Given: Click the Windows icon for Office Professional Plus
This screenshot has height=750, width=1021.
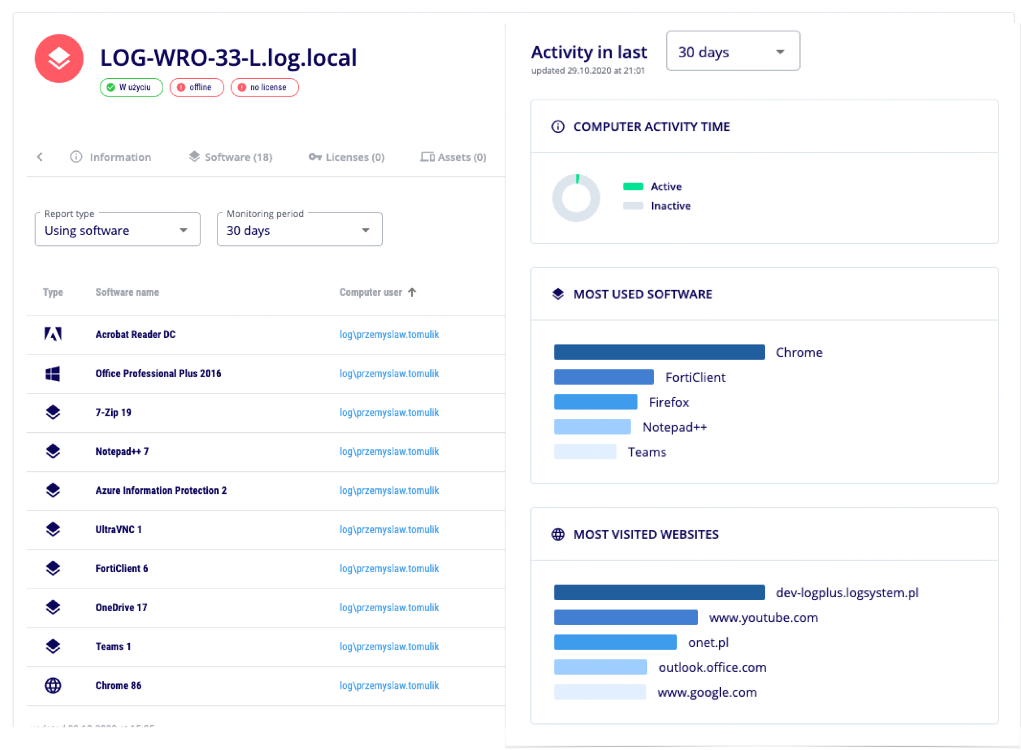Looking at the screenshot, I should click(x=53, y=373).
